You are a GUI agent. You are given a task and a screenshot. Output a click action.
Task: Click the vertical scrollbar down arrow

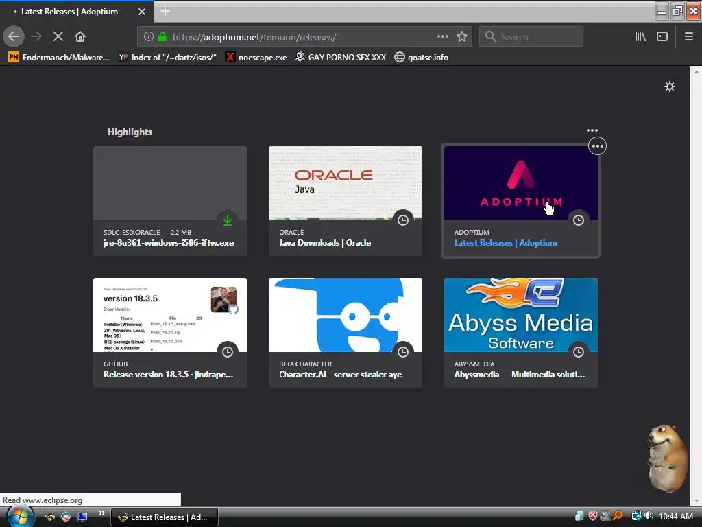(696, 501)
